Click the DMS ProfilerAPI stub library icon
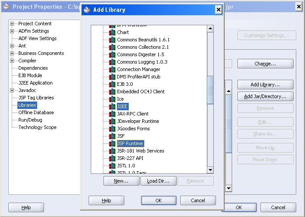Image resolution: width=305 pixels, height=217 pixels. click(112, 77)
